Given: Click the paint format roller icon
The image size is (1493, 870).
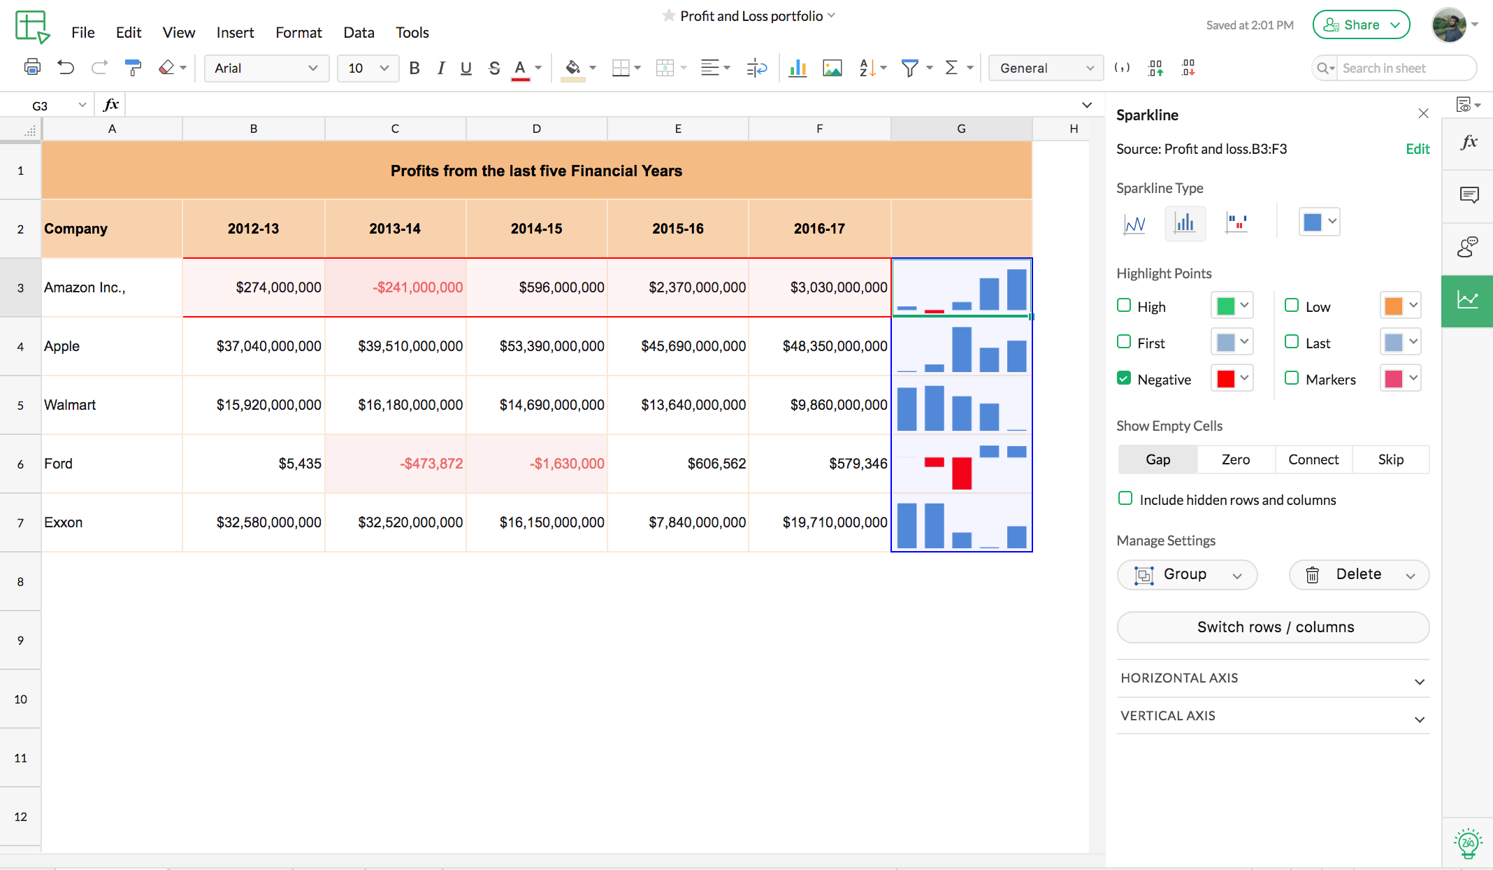Looking at the screenshot, I should [x=132, y=68].
